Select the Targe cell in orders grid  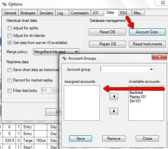pos(28,141)
